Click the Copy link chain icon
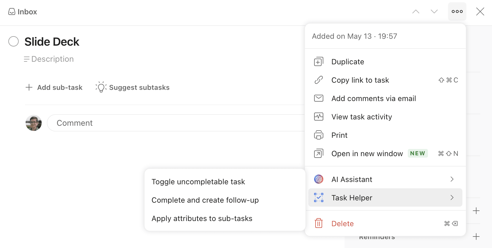492x248 pixels. (318, 80)
